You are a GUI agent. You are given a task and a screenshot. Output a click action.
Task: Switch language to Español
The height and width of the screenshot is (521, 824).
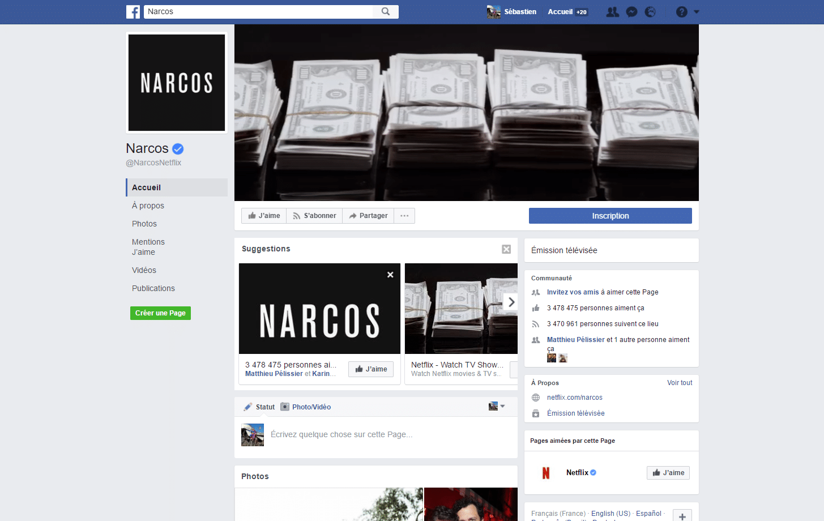click(x=648, y=514)
